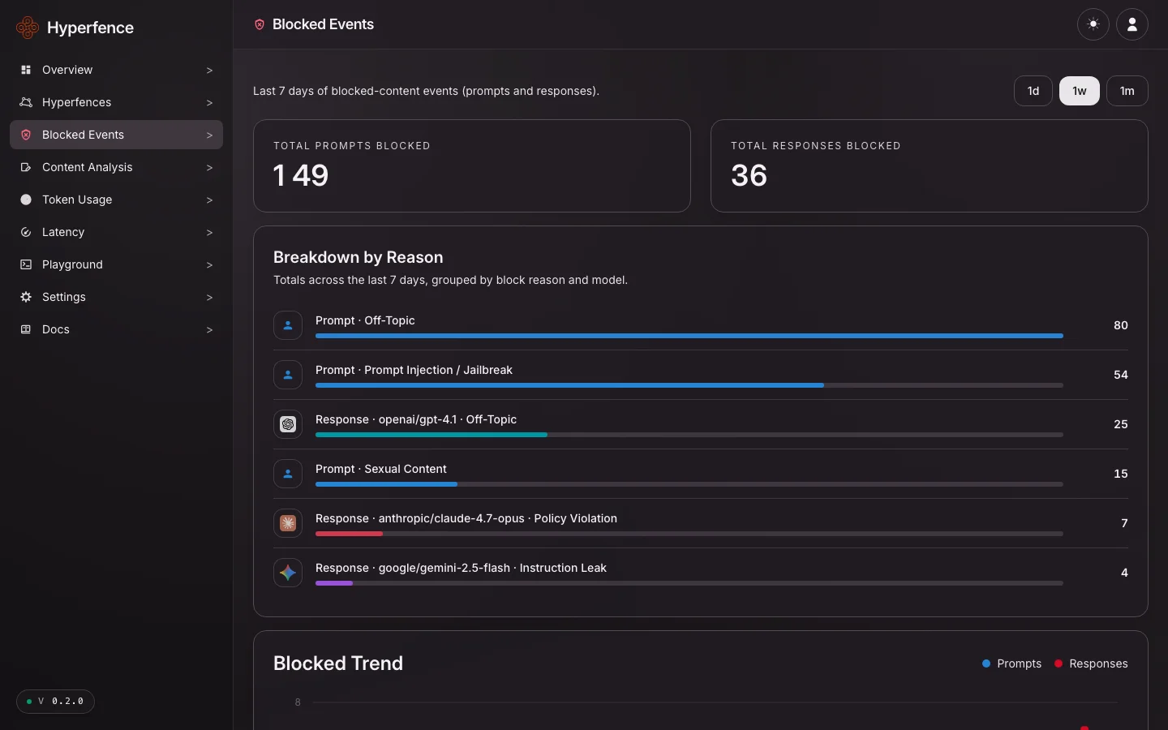Click the gemini-2.5-flash Instruction Leak label

pos(461,568)
